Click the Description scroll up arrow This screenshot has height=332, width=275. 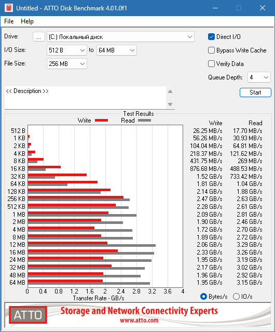click(x=170, y=91)
